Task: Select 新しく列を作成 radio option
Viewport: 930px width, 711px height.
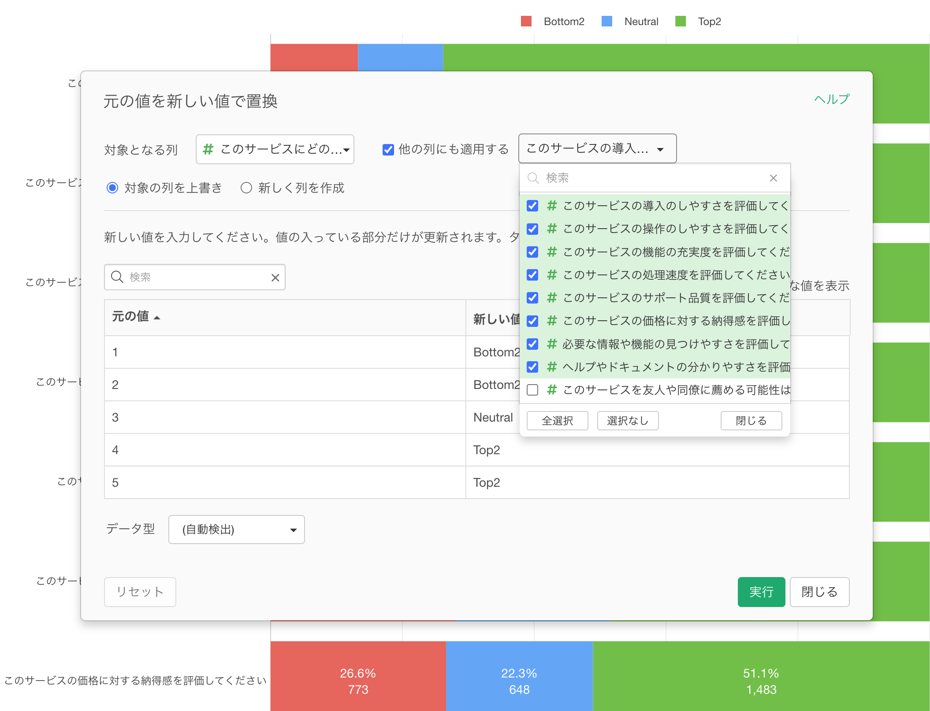Action: click(x=246, y=188)
